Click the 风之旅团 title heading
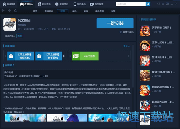Screen dimensions: 180x129 24,21
